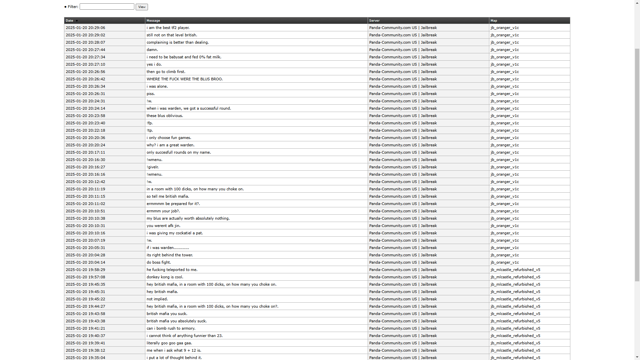Screen dimensions: 640x360
Task: Click inside the Filter text field
Action: pos(107,6)
